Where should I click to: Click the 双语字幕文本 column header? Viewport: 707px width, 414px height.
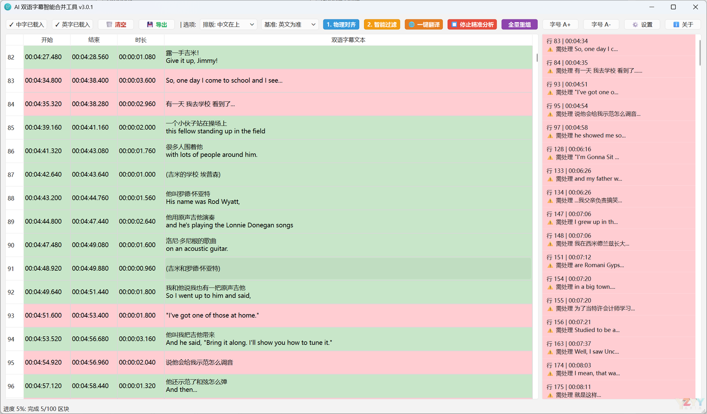point(348,40)
